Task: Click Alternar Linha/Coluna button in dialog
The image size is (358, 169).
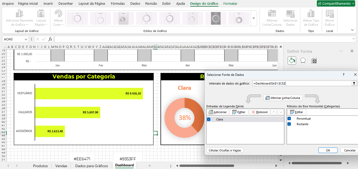Action: coord(283,98)
